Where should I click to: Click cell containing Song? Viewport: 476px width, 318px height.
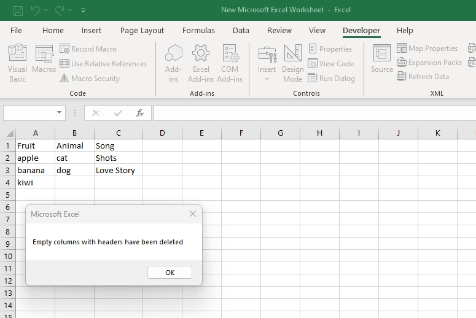119,145
